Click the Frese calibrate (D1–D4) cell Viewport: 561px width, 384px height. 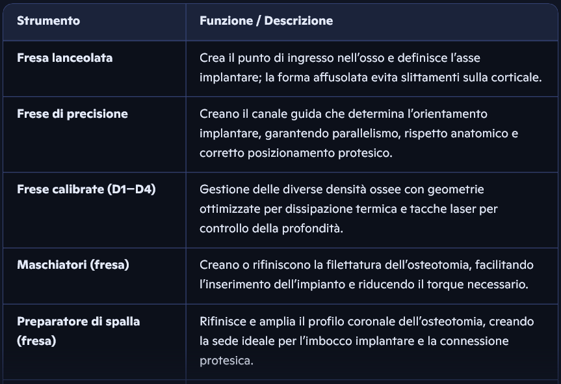pyautogui.click(x=86, y=189)
